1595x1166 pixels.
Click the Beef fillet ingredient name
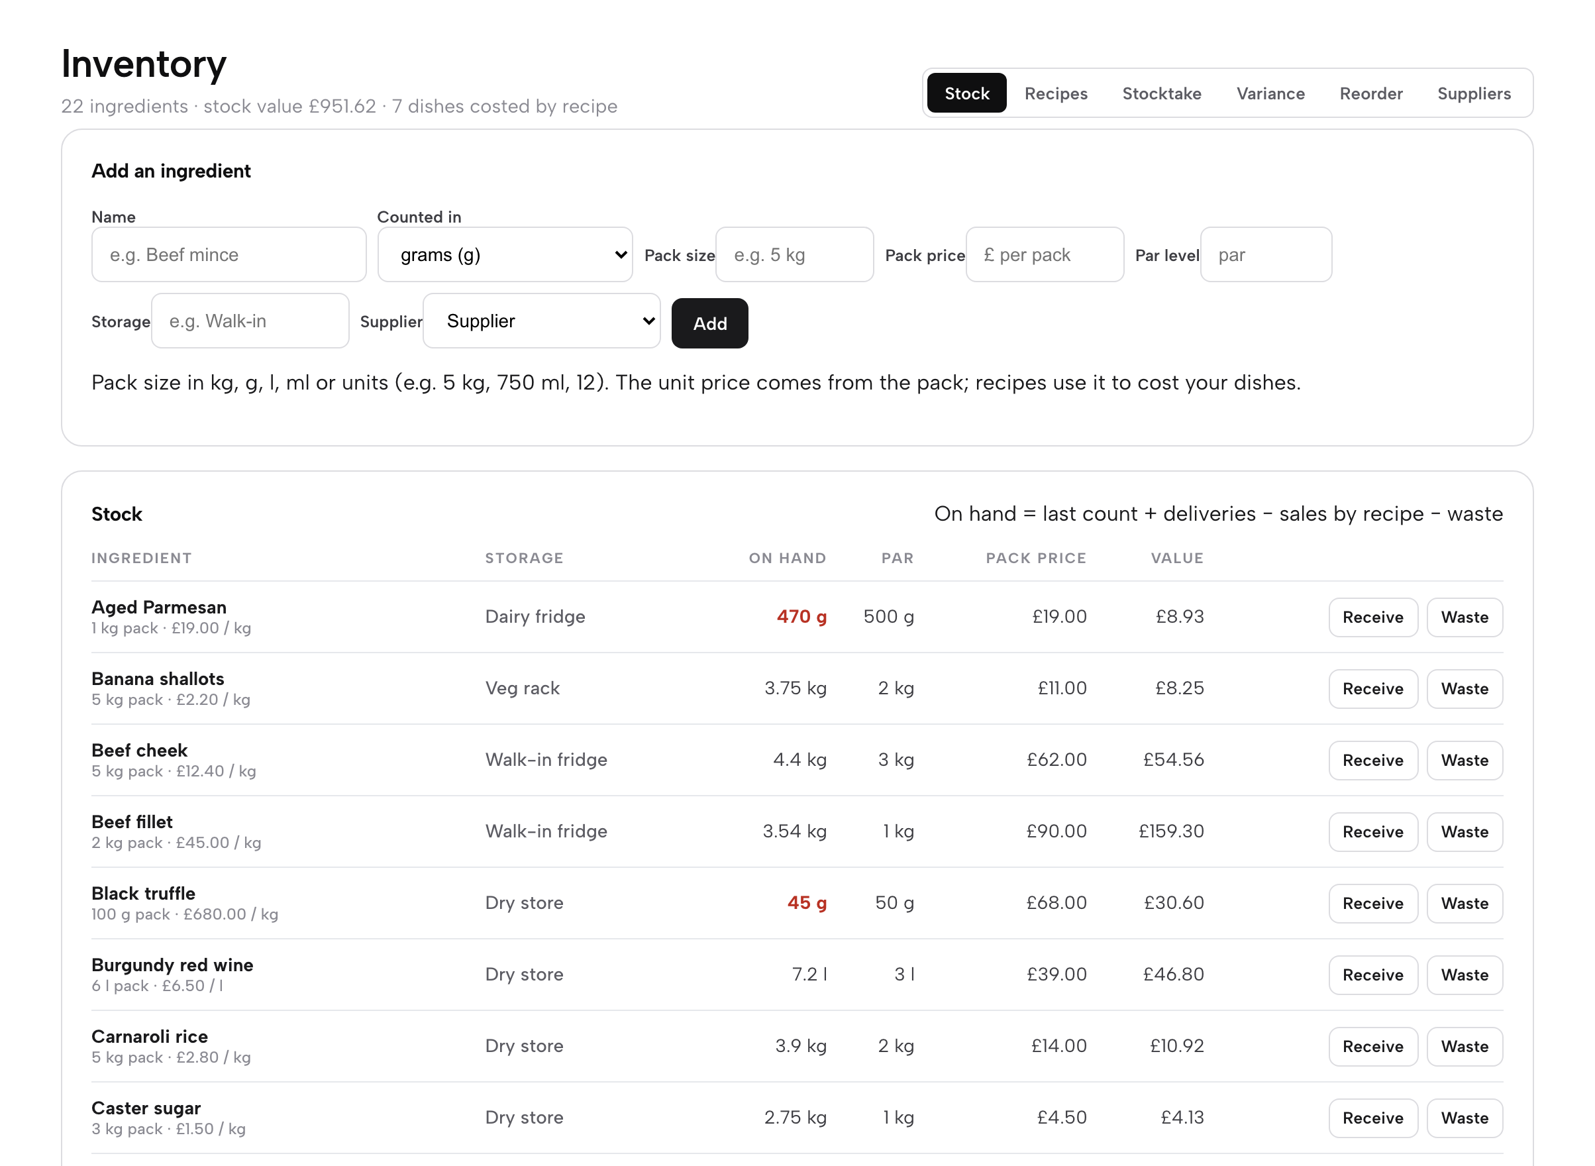point(132,821)
